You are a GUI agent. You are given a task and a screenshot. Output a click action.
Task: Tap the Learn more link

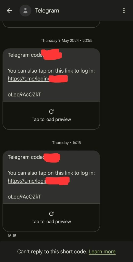102,252
